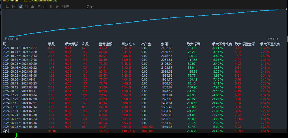Screen dimensions: 288x138
Task: Select week row 2024.06.24 ~ 2024.06.30
Action: coord(144,115)
